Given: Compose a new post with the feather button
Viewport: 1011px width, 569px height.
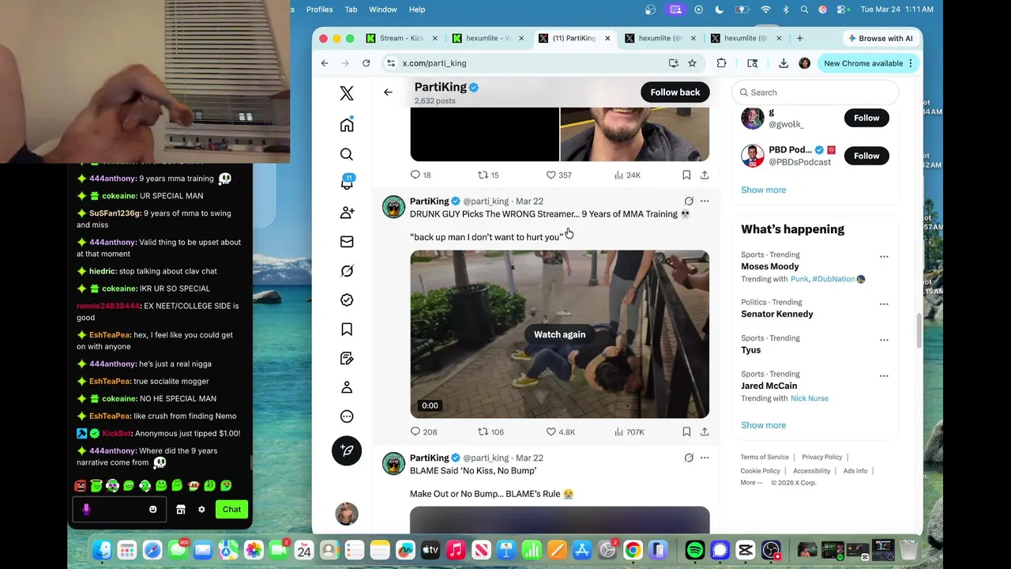Looking at the screenshot, I should coord(347,450).
